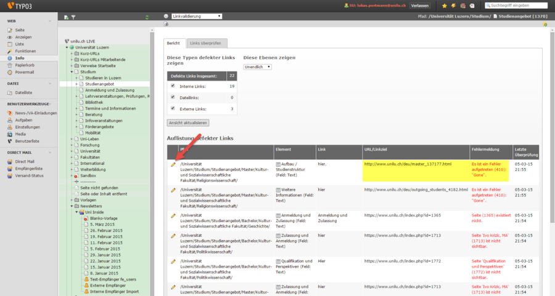This screenshot has height=296, width=555.
Task: Select Sandbox in the page tree
Action: click(88, 175)
